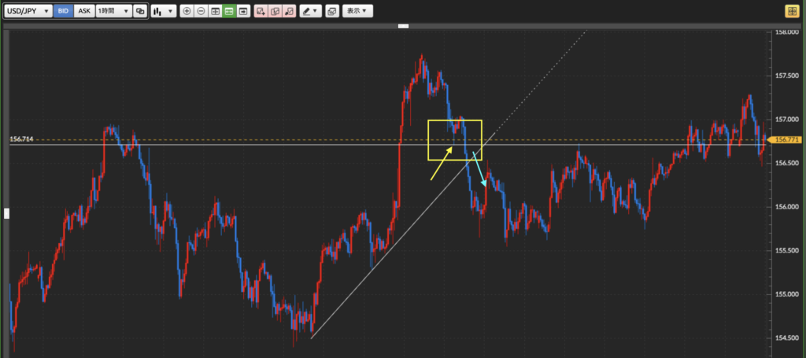Viewport: 806px width, 358px height.
Task: Click the scroll-to-latest bar icon
Action: click(x=243, y=11)
